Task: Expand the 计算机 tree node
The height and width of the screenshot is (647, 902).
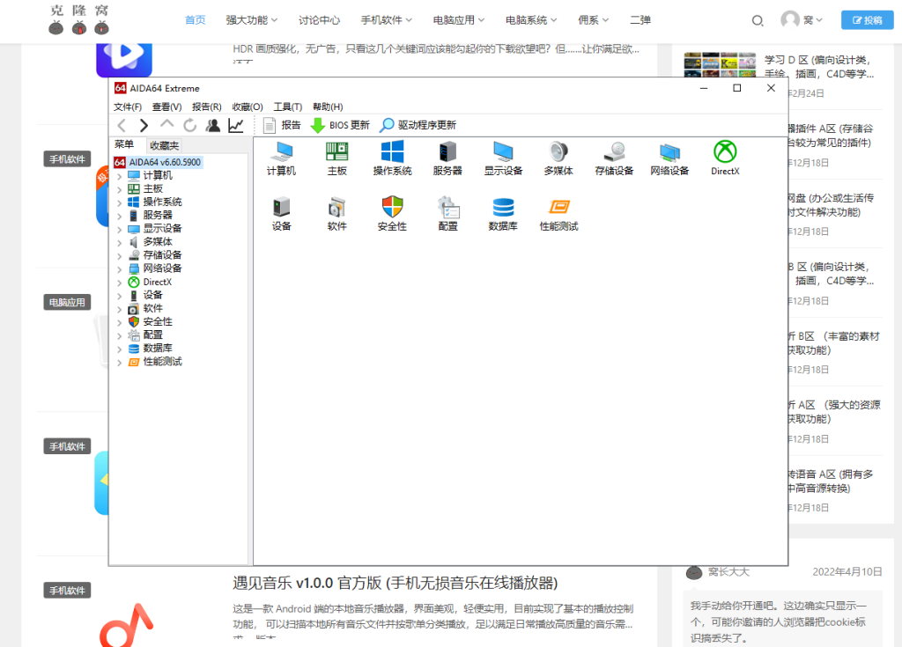Action: (x=120, y=176)
